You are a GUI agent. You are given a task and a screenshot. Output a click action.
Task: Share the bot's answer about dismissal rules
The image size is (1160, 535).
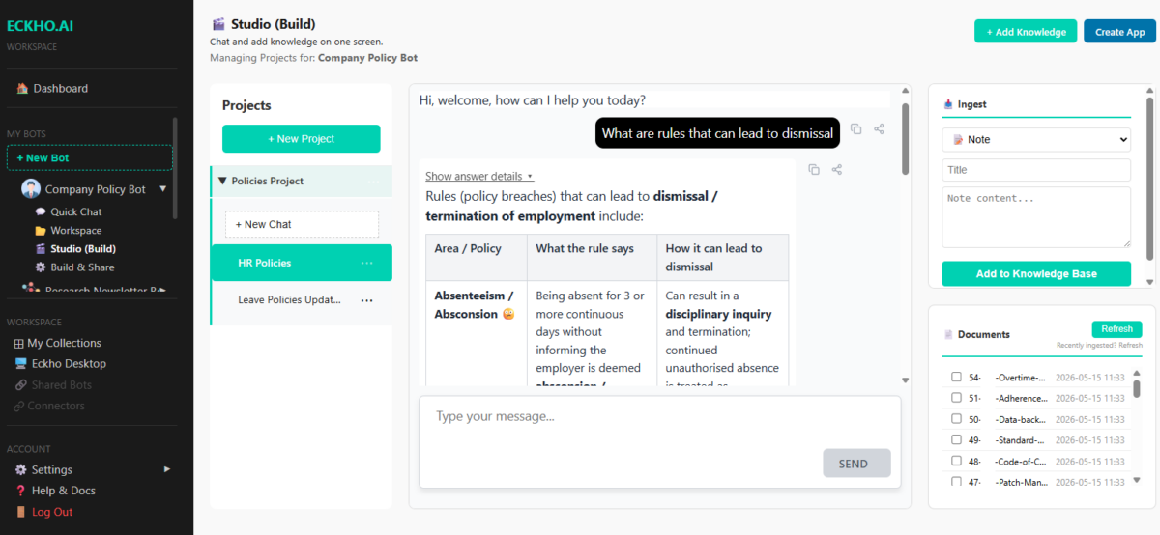tap(837, 169)
